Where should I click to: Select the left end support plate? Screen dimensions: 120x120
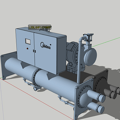tap(8, 65)
